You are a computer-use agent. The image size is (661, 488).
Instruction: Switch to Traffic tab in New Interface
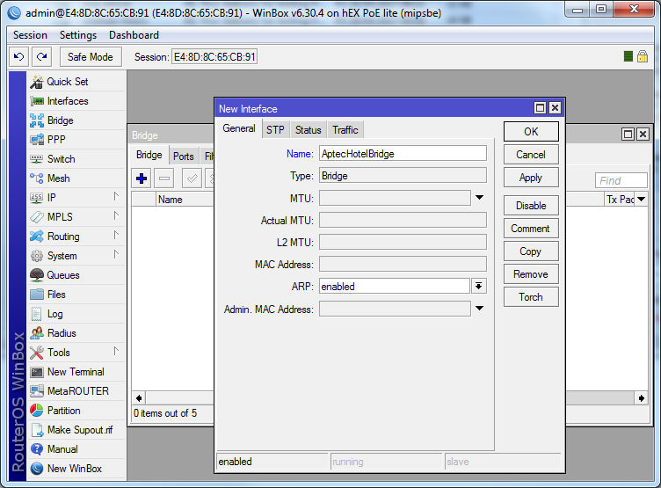[x=345, y=130]
